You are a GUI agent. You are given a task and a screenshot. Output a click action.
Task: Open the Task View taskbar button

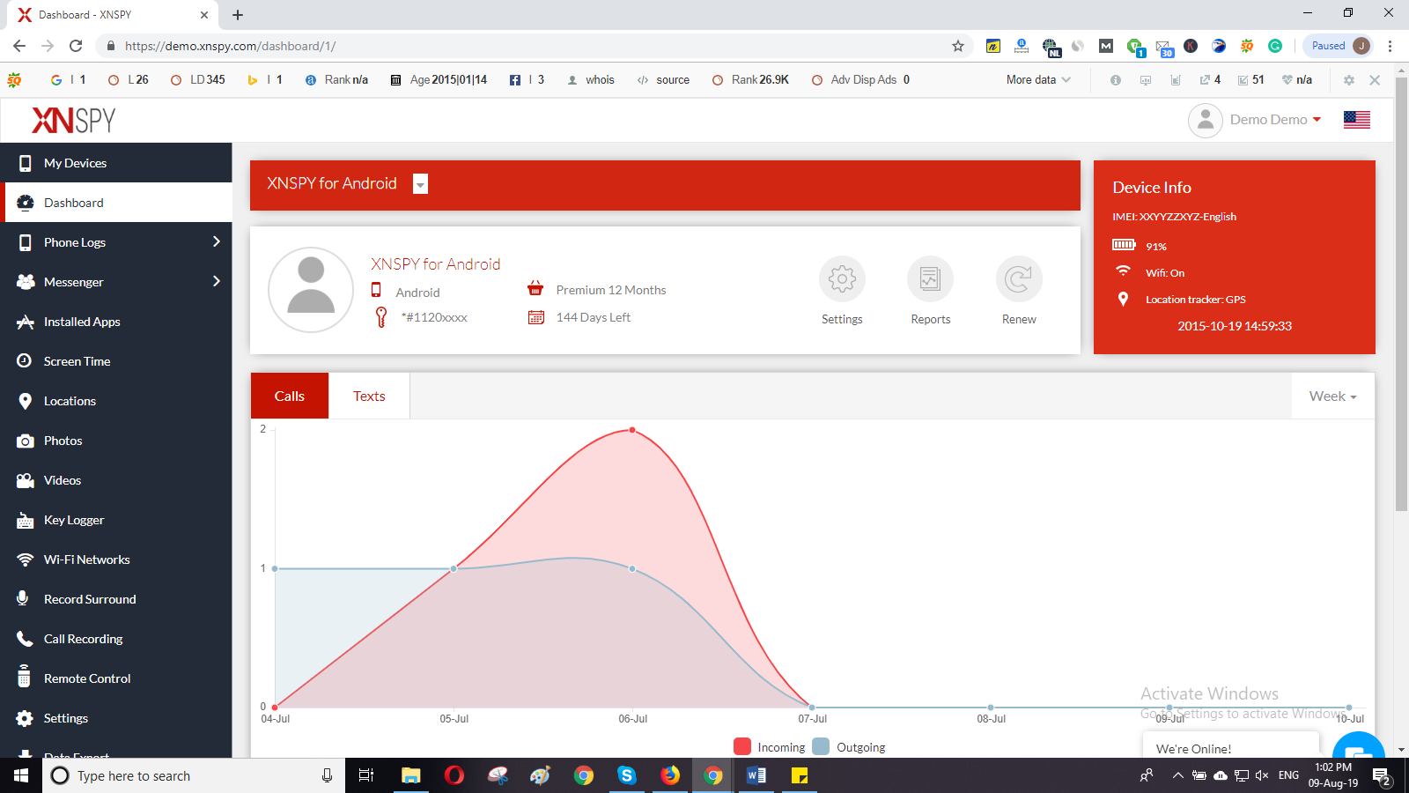coord(366,775)
